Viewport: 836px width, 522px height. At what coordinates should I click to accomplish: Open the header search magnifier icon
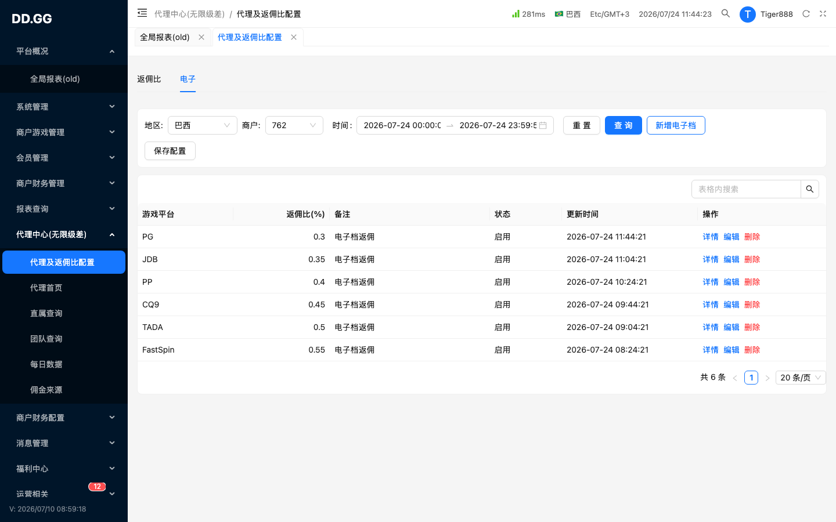pos(726,13)
